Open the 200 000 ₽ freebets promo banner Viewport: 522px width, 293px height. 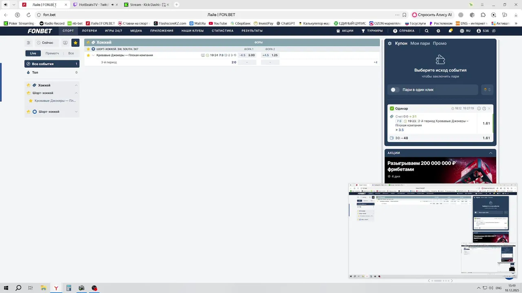click(x=440, y=170)
